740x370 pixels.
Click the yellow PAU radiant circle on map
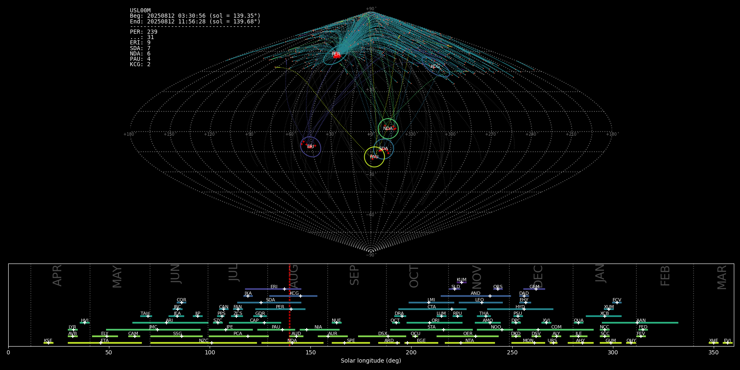(374, 157)
